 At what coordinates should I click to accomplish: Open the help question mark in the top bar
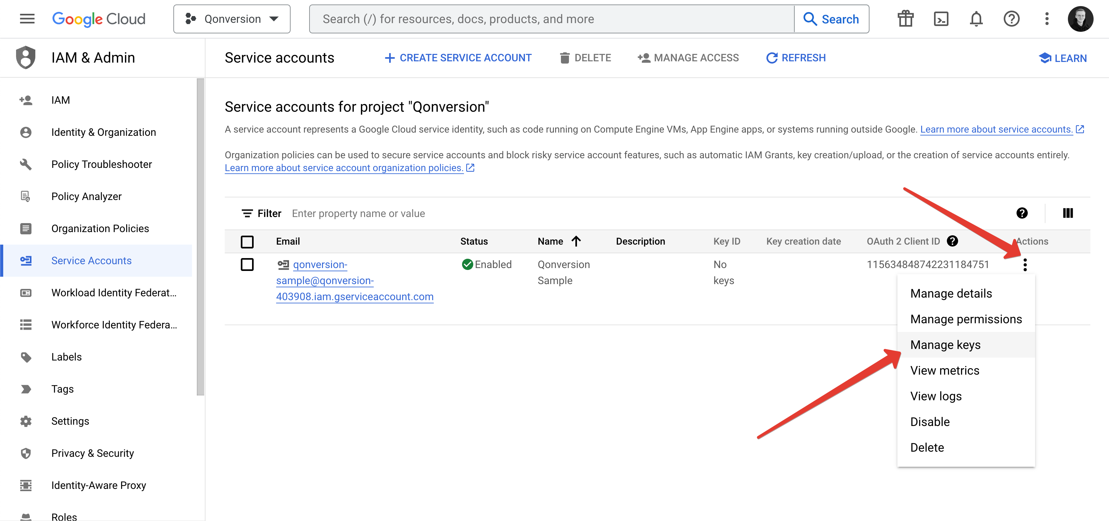[1011, 19]
